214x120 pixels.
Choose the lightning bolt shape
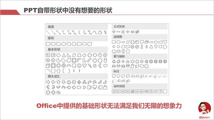(x=90, y=66)
